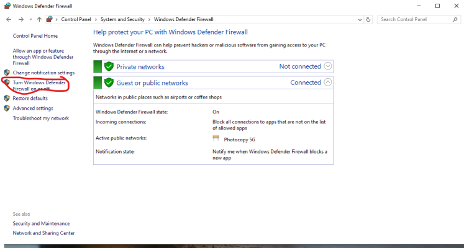This screenshot has height=248, width=464.
Task: Click Private networks heading
Action: 140,67
